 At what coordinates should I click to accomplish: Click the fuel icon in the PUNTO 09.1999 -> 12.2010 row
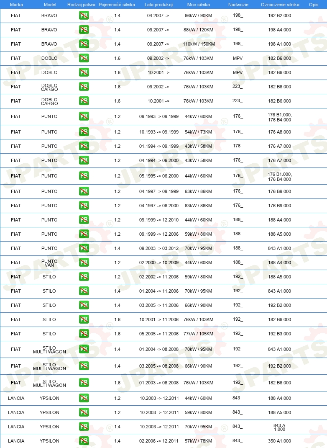pos(84,220)
